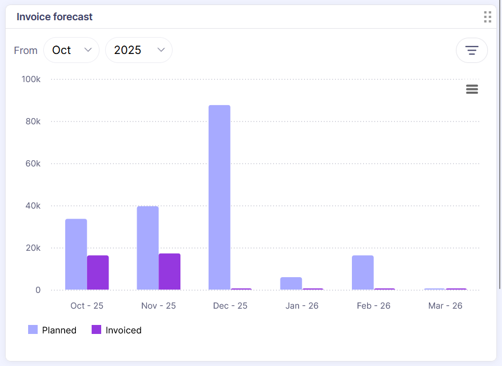Click the Oct - 25 Planned bar
The image size is (502, 366).
[76, 254]
